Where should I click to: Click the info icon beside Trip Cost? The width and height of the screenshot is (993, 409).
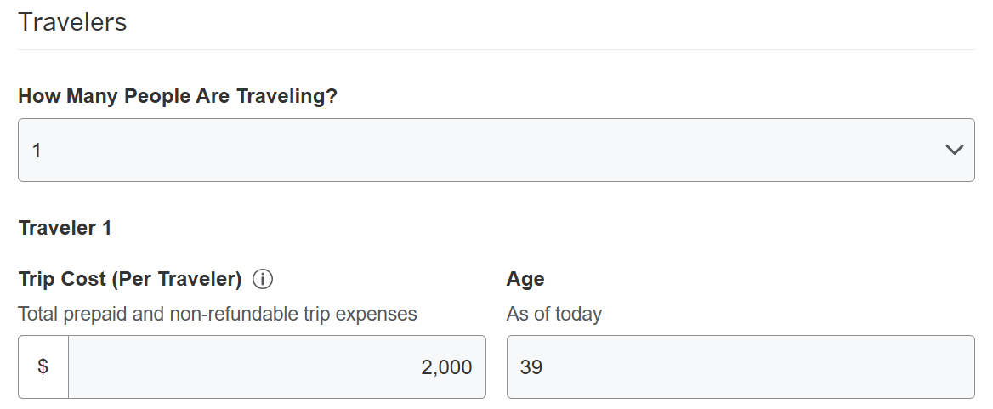(263, 279)
